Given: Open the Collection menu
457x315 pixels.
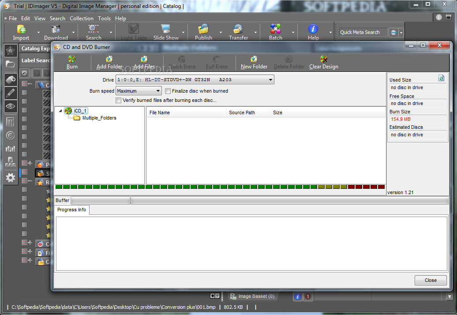Looking at the screenshot, I should click(x=81, y=19).
